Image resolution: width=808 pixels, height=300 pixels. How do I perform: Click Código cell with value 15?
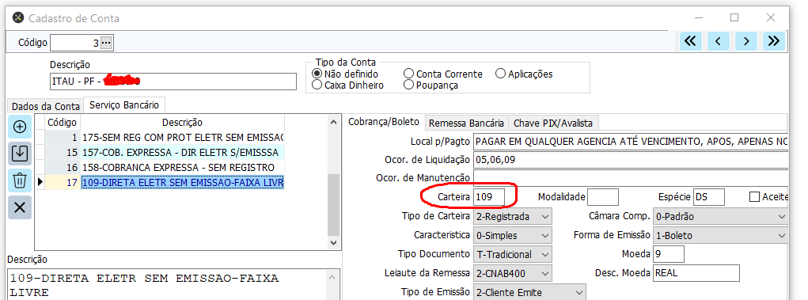pyautogui.click(x=63, y=153)
